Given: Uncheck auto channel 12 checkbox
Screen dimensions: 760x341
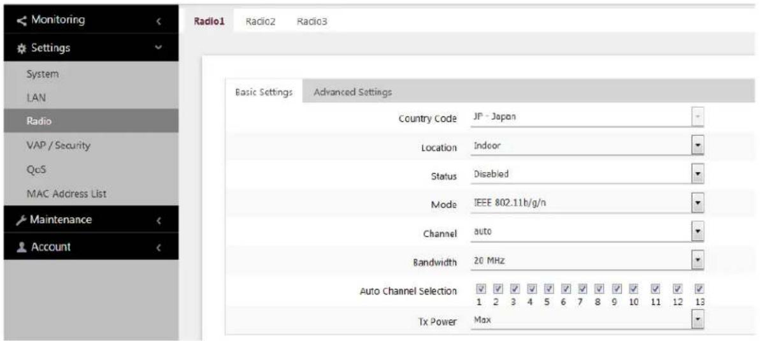Looking at the screenshot, I should pos(677,289).
